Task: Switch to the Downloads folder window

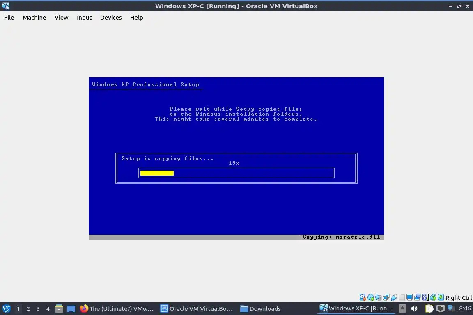Action: click(261, 309)
